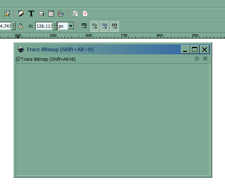Increase the height value with the up arrow

click(55, 24)
